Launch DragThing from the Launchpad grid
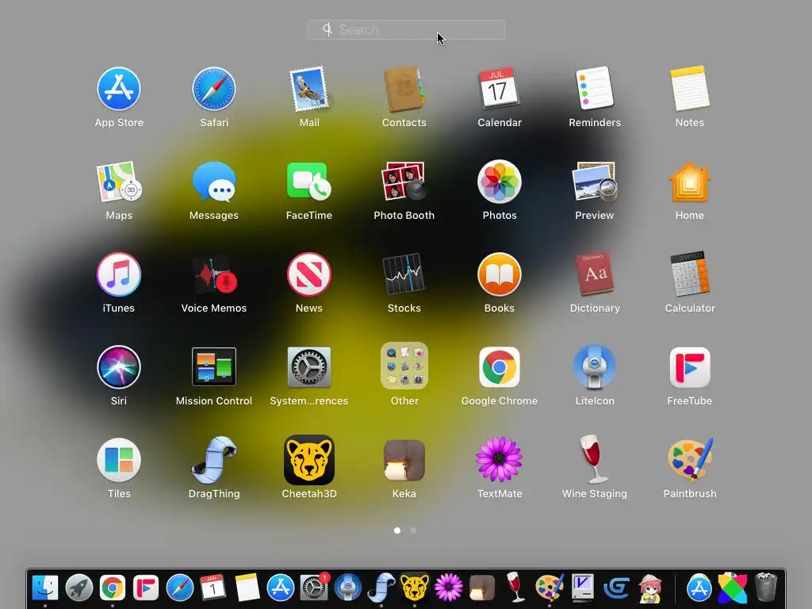Image resolution: width=812 pixels, height=609 pixels. pyautogui.click(x=214, y=460)
